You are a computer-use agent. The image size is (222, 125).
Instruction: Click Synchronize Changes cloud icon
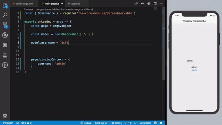click(18, 123)
